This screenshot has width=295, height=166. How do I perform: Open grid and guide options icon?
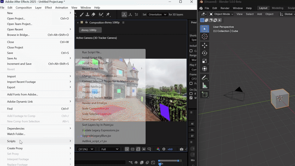(149, 149)
